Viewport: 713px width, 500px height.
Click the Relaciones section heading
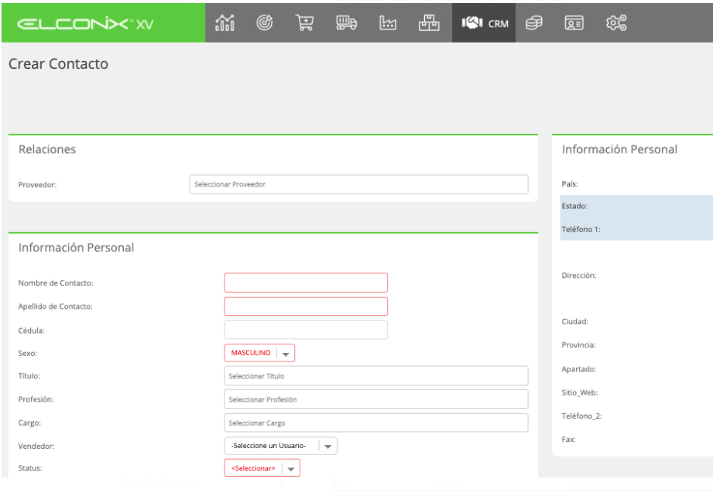click(46, 149)
